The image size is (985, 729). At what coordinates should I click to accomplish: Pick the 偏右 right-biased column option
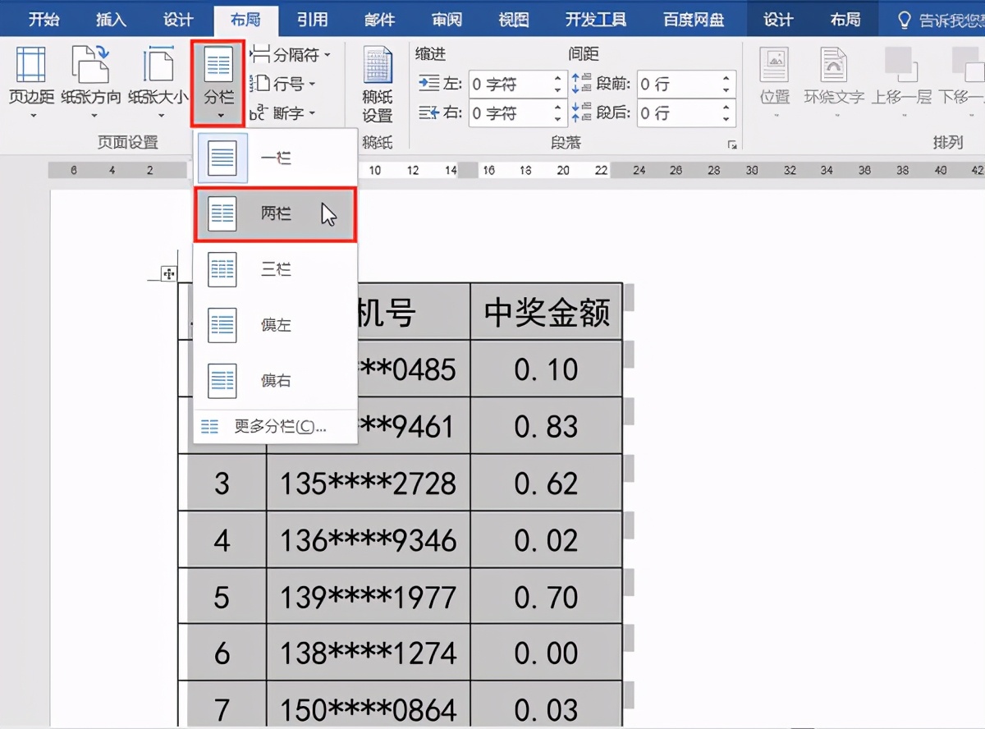coord(274,382)
